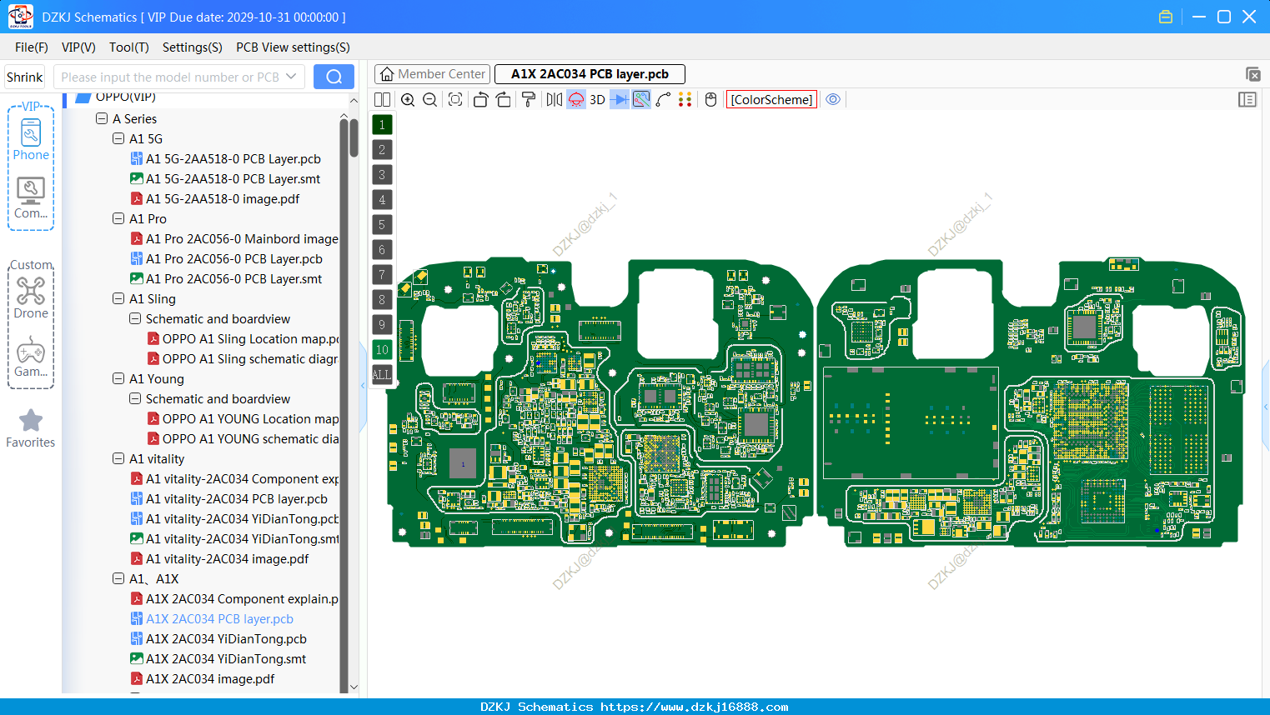This screenshot has height=715, width=1270.
Task: Show PCB layer 5
Action: [x=382, y=224]
